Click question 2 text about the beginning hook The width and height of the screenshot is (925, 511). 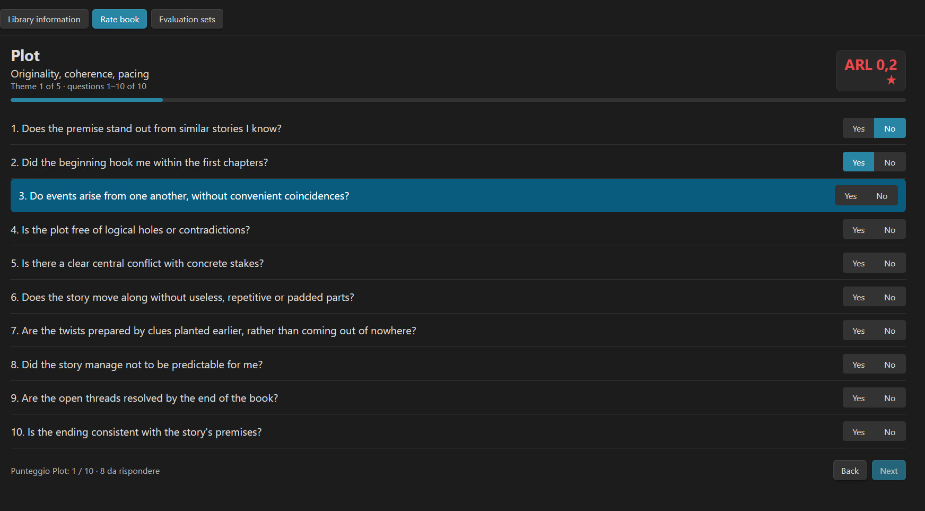(x=139, y=162)
